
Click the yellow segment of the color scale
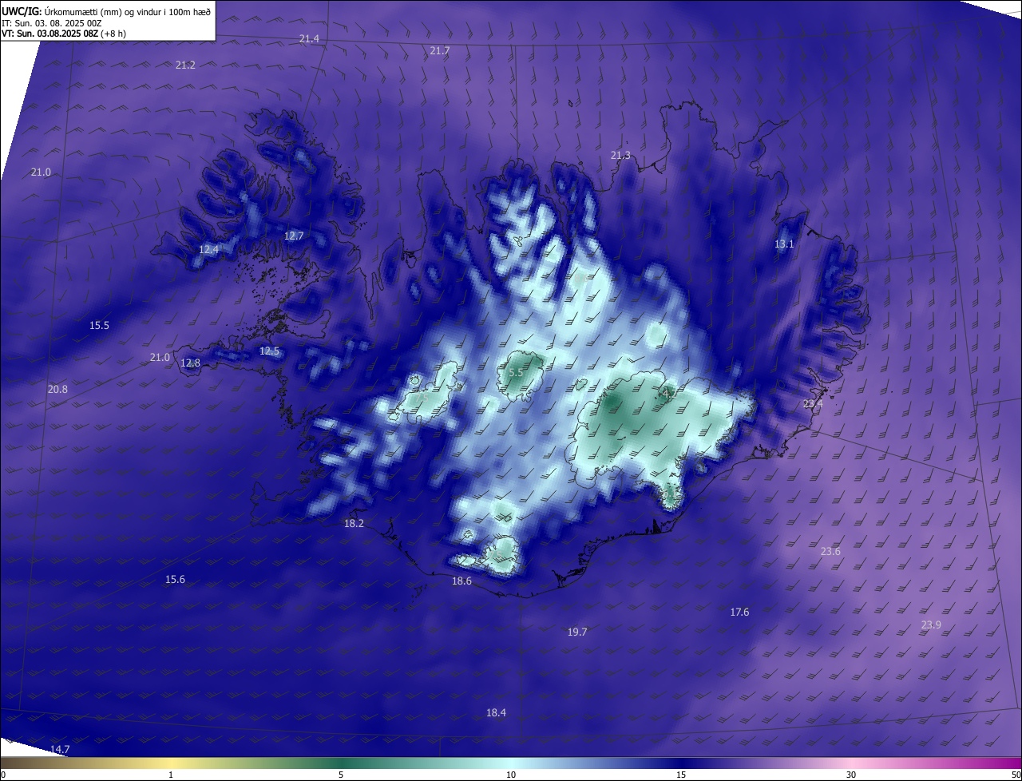point(172,763)
